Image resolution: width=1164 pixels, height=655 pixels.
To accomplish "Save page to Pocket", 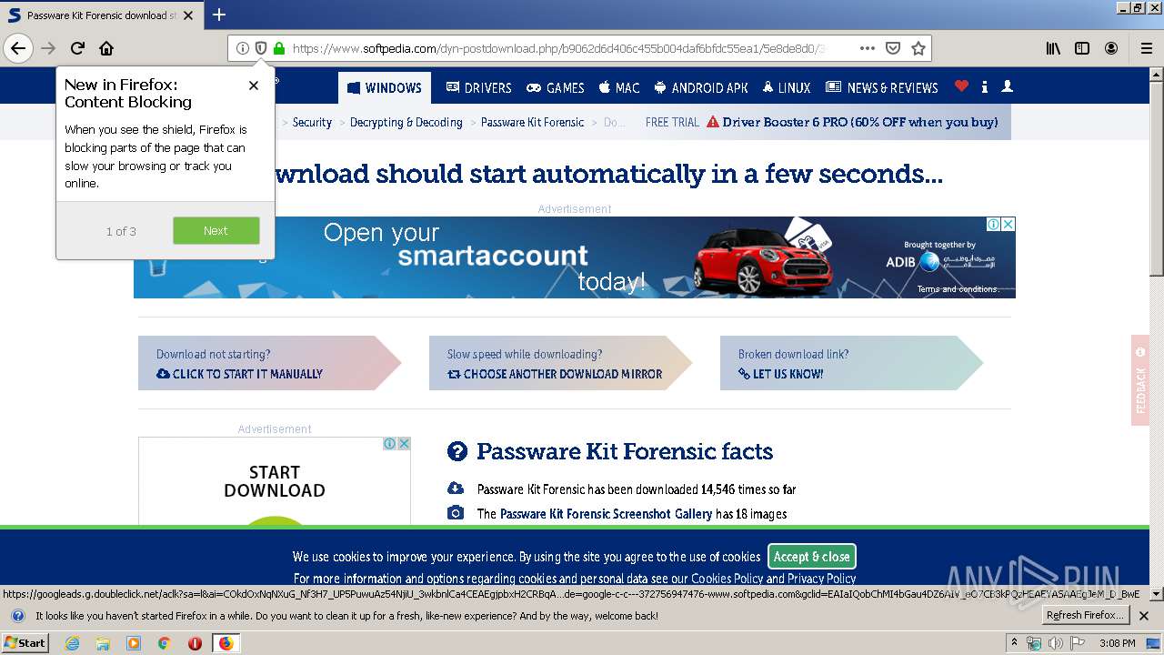I will 893,48.
